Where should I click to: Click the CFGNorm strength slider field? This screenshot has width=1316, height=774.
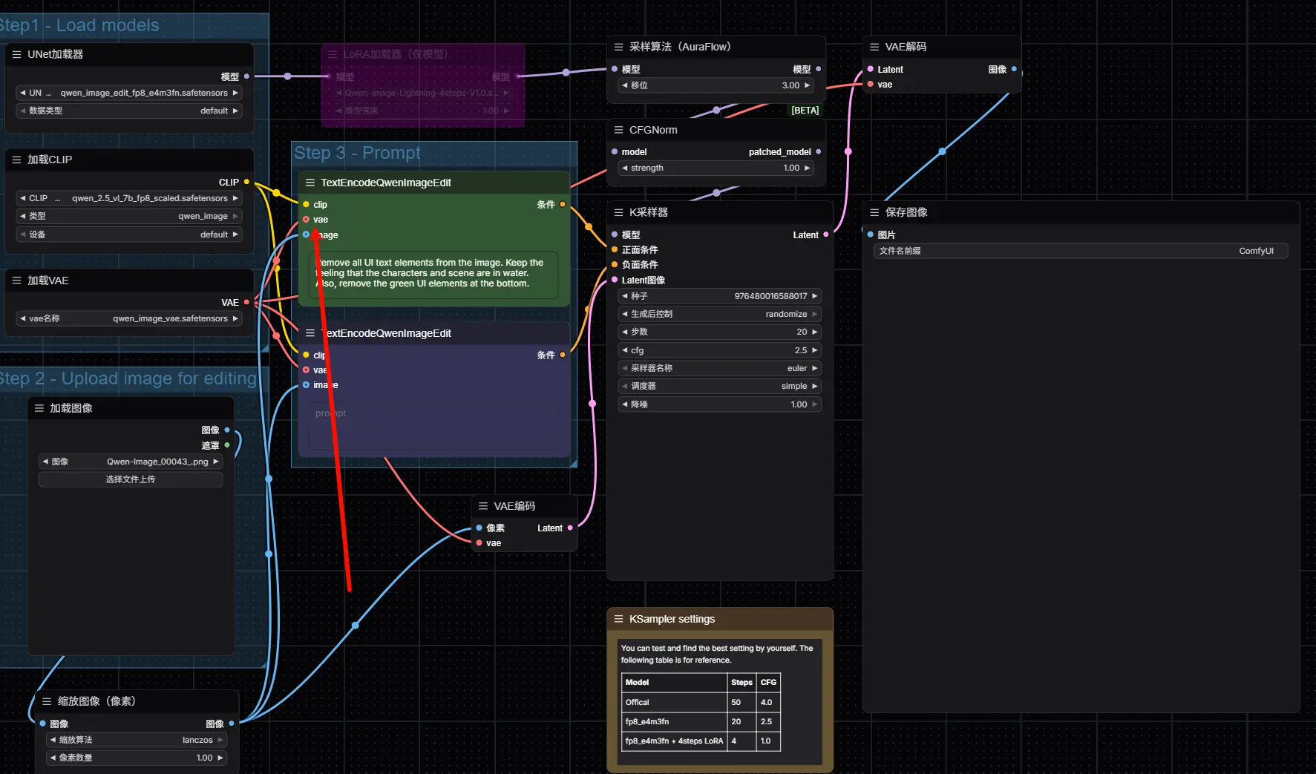[716, 168]
